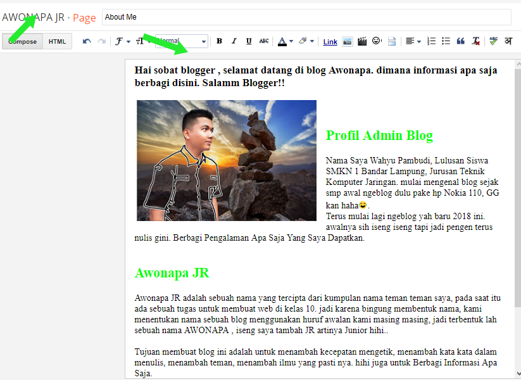
Task: Insert an emoticon
Action: [x=377, y=41]
